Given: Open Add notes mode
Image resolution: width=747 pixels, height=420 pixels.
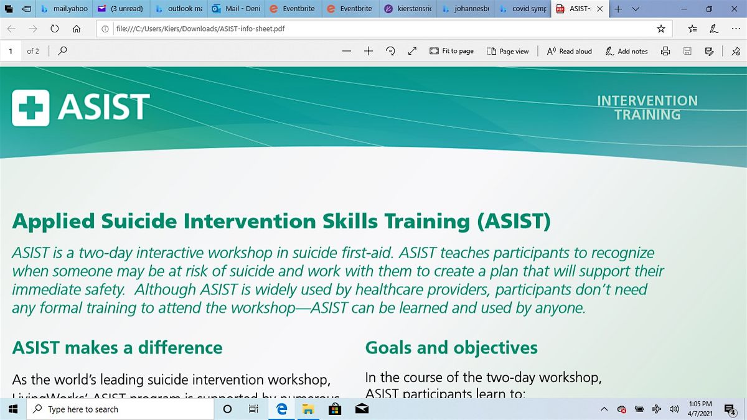Looking at the screenshot, I should pos(626,51).
